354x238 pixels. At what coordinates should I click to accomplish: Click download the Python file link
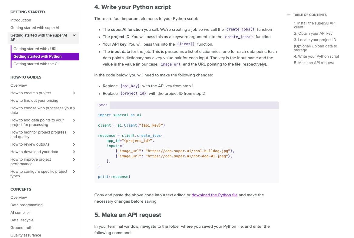[214, 195]
